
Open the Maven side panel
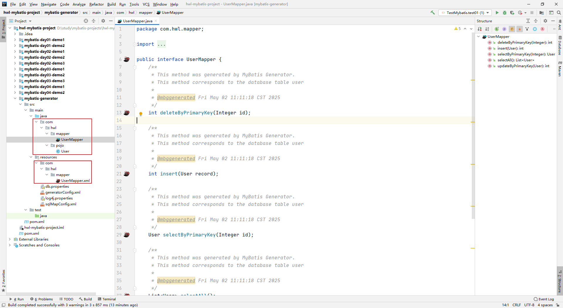click(560, 69)
